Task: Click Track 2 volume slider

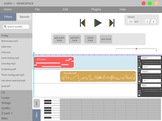Action: pos(152,77)
